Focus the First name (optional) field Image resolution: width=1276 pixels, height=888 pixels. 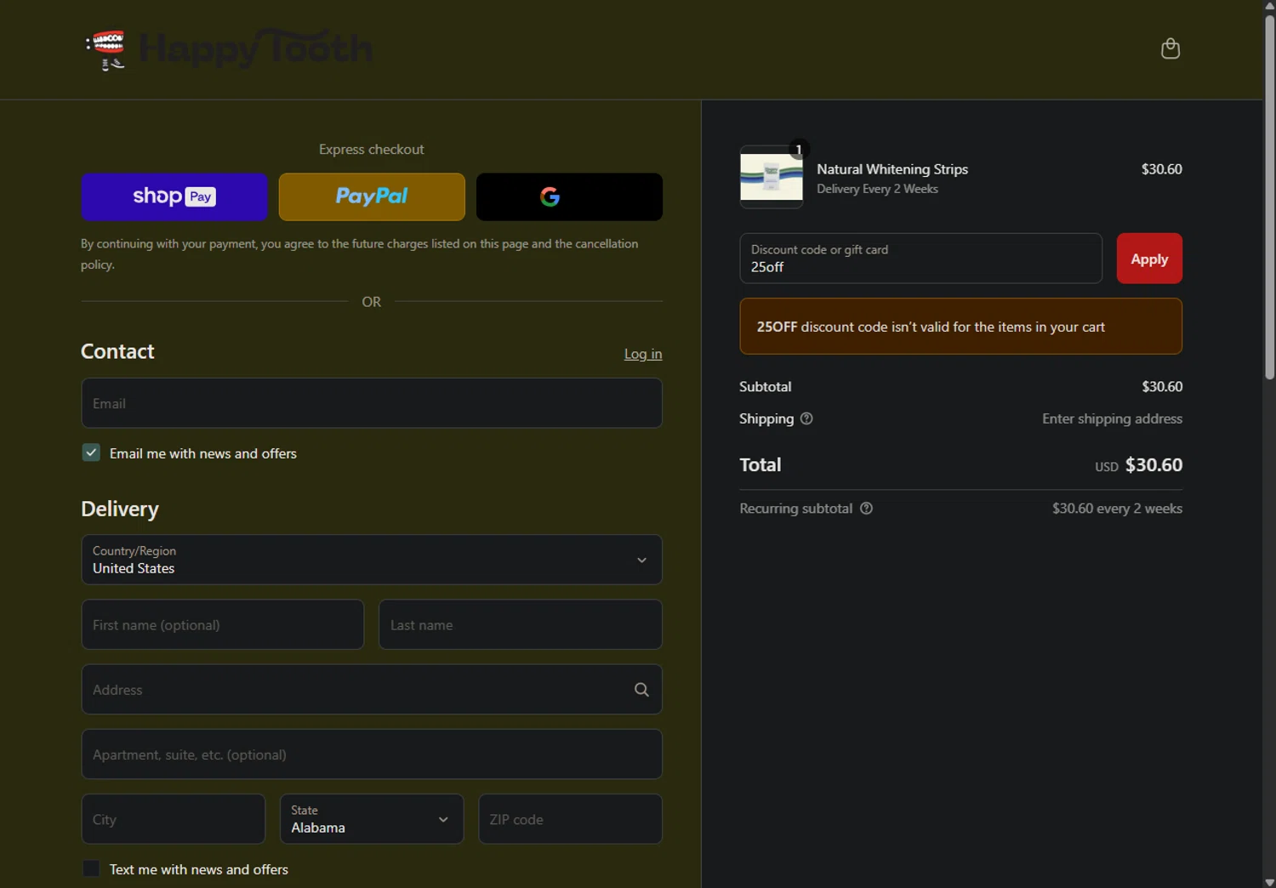[223, 624]
